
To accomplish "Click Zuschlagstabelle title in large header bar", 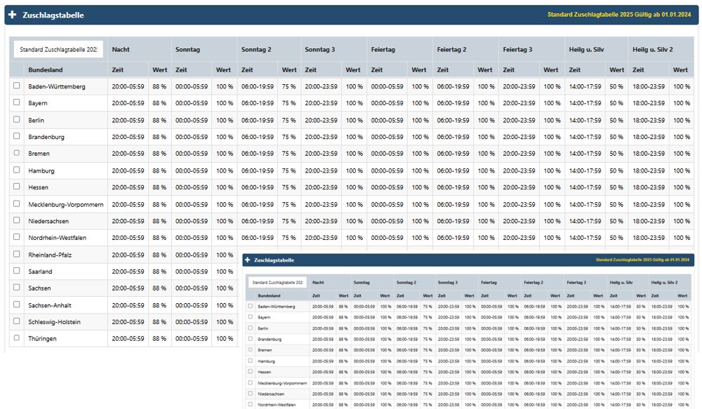I will tap(53, 15).
